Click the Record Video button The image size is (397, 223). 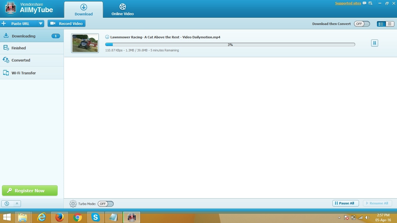click(x=67, y=24)
